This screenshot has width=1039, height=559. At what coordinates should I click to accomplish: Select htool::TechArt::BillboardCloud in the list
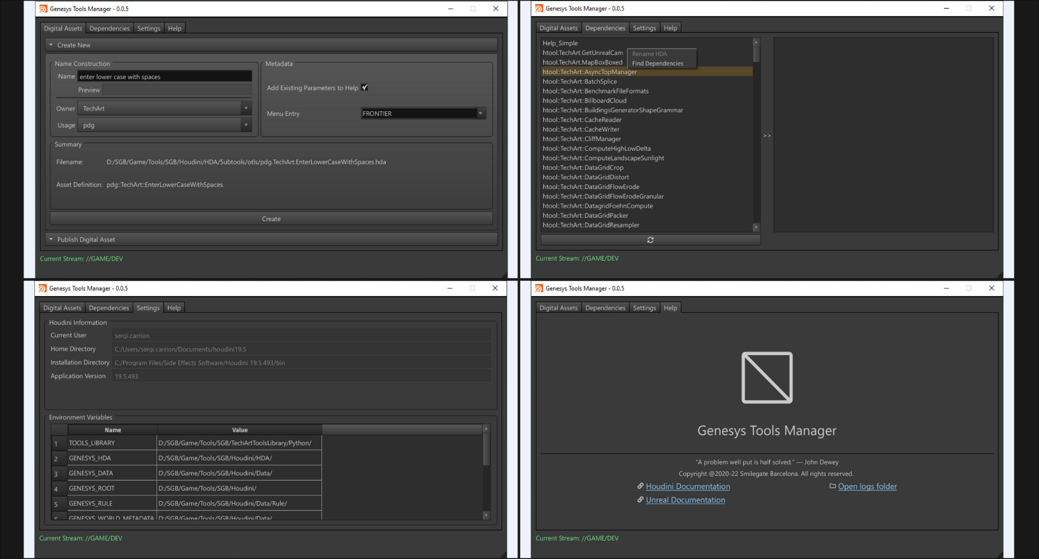(x=647, y=100)
